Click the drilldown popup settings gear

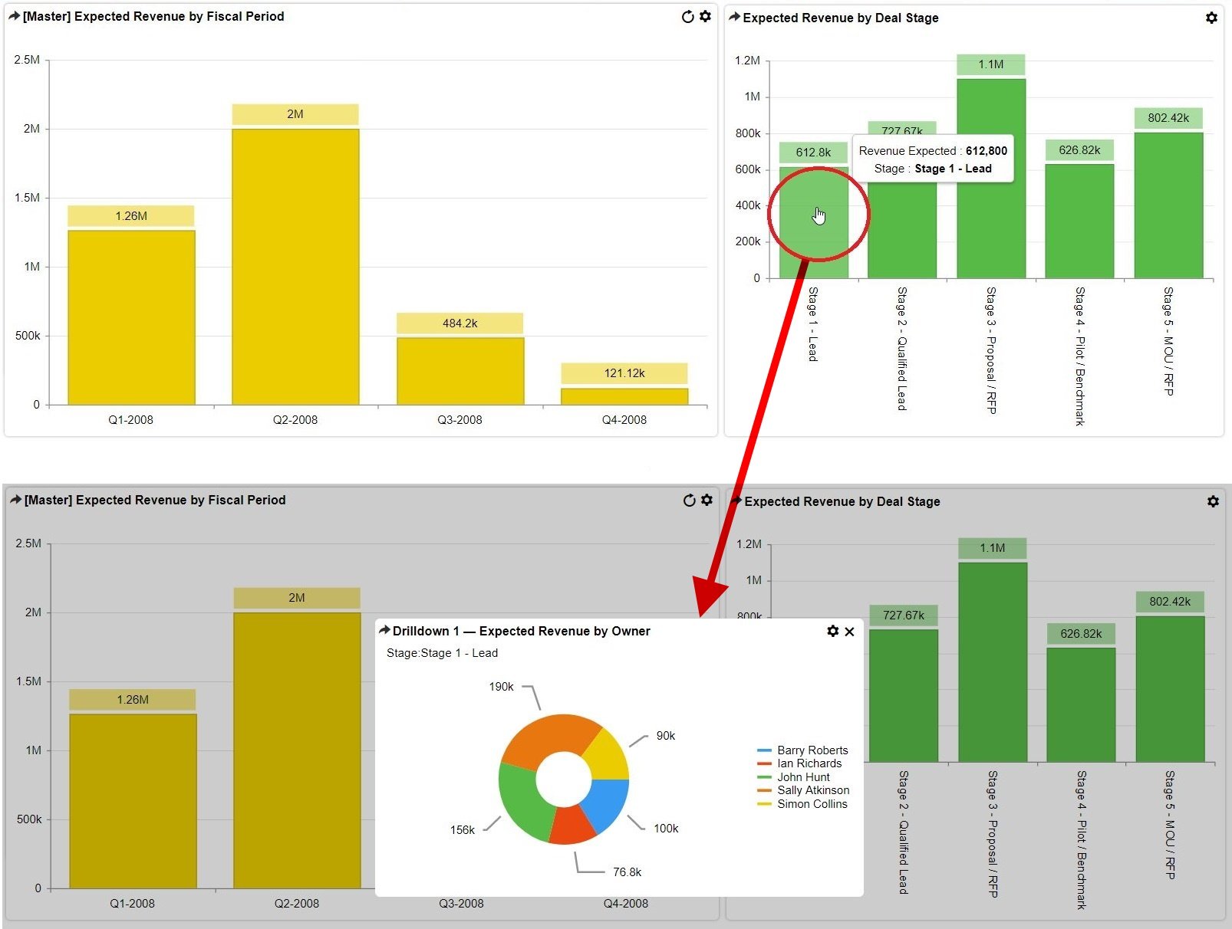(x=833, y=631)
